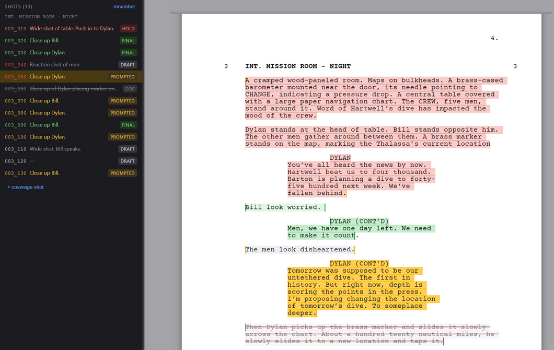Image resolution: width=554 pixels, height=350 pixels.
Task: Open PROMPTED status badge for shot 003_100
Action: tap(123, 137)
